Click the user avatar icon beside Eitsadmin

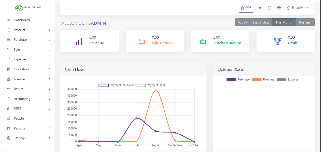[288, 8]
